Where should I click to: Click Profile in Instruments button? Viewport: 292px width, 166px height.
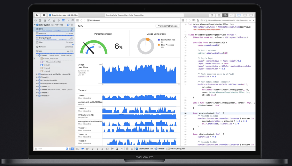point(167,26)
